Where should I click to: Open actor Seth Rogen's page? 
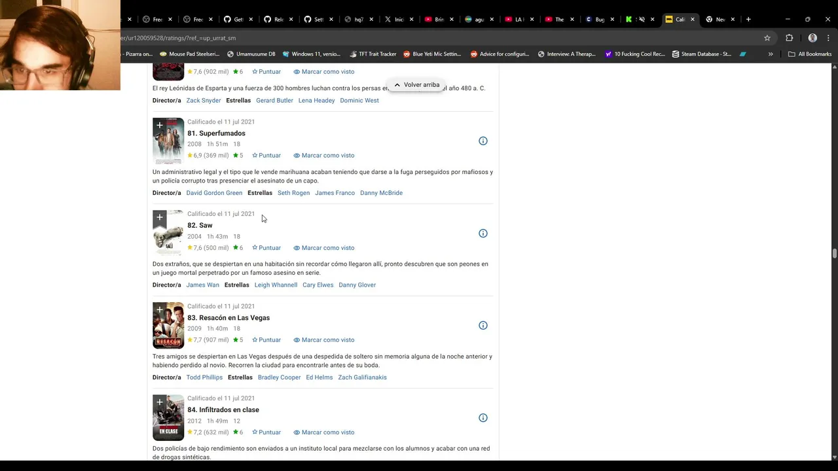[x=293, y=193]
